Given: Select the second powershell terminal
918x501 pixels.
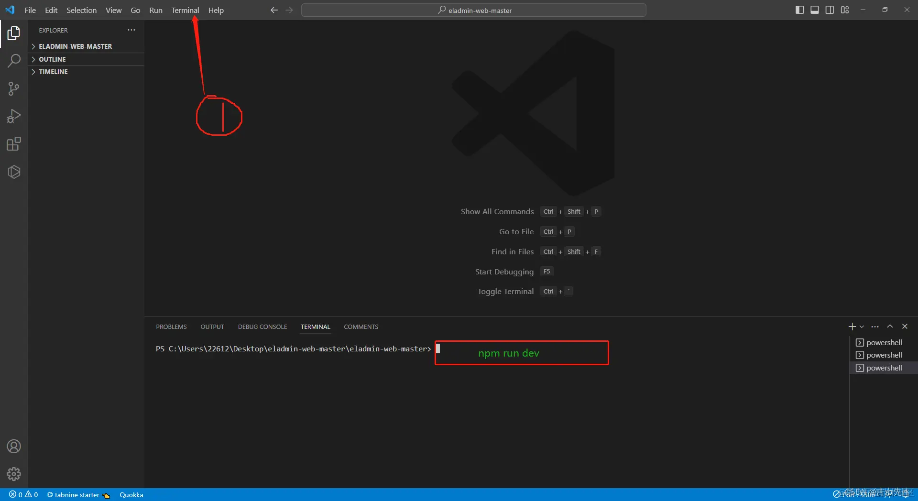Looking at the screenshot, I should pos(884,355).
